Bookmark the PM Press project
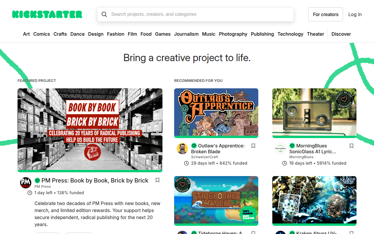The height and width of the screenshot is (234, 374). [x=157, y=180]
